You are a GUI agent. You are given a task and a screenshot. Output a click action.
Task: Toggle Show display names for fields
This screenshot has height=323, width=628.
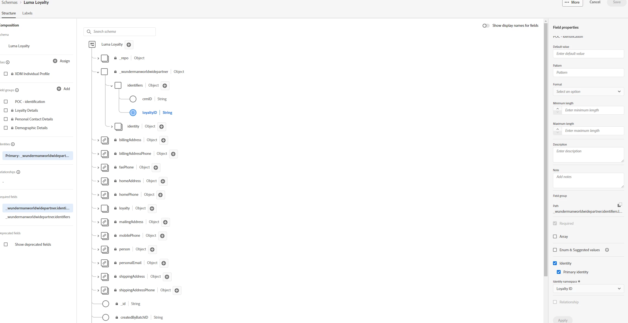(x=486, y=25)
